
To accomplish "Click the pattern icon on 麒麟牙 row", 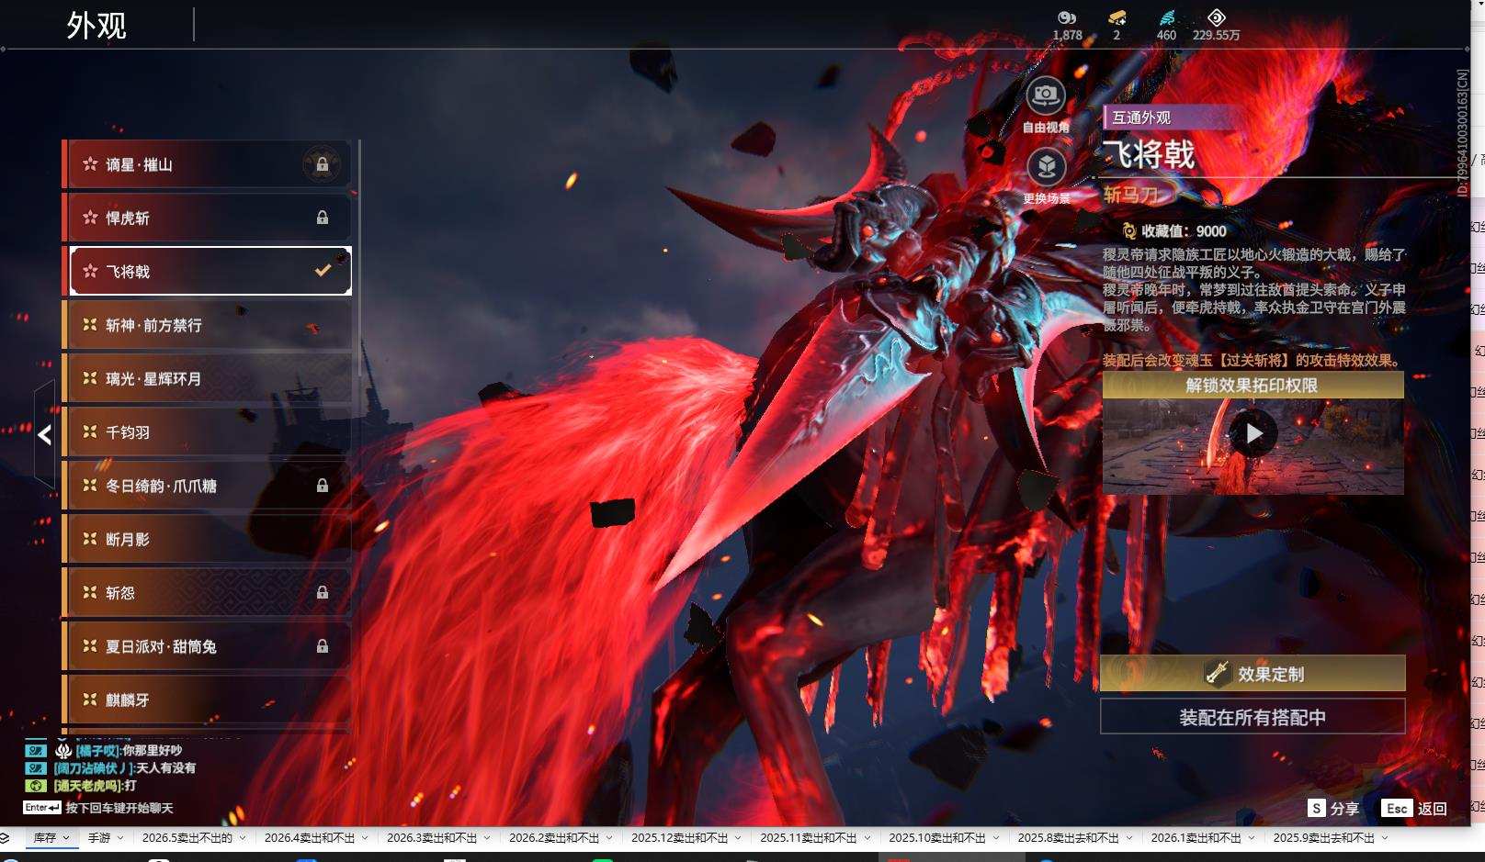I will click(x=90, y=700).
